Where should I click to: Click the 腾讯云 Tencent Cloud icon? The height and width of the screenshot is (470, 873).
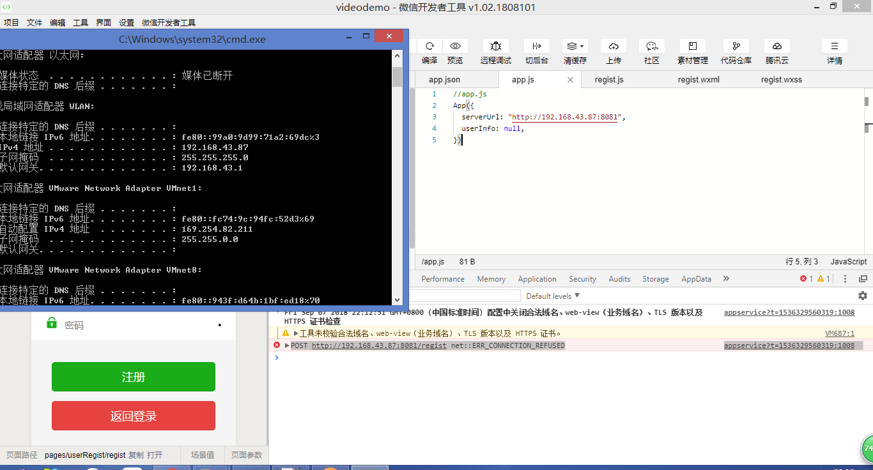coord(777,46)
